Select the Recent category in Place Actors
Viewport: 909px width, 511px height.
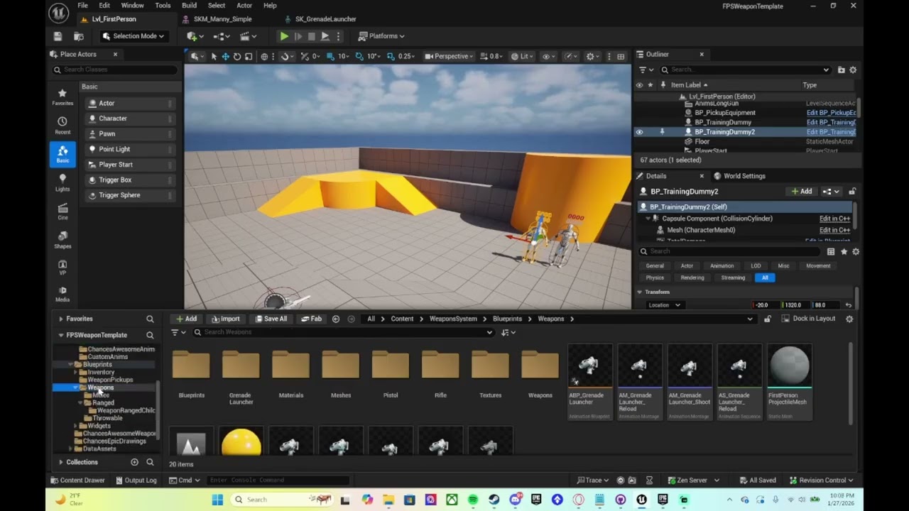click(x=62, y=126)
